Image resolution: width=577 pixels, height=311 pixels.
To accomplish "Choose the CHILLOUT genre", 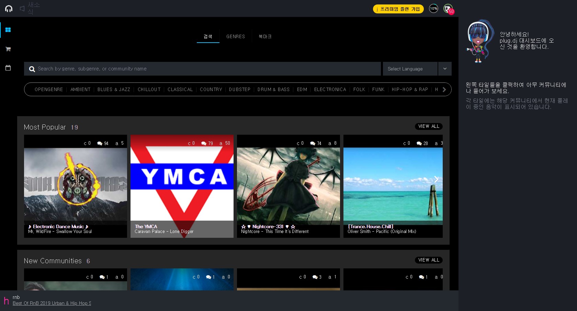I will (x=149, y=89).
